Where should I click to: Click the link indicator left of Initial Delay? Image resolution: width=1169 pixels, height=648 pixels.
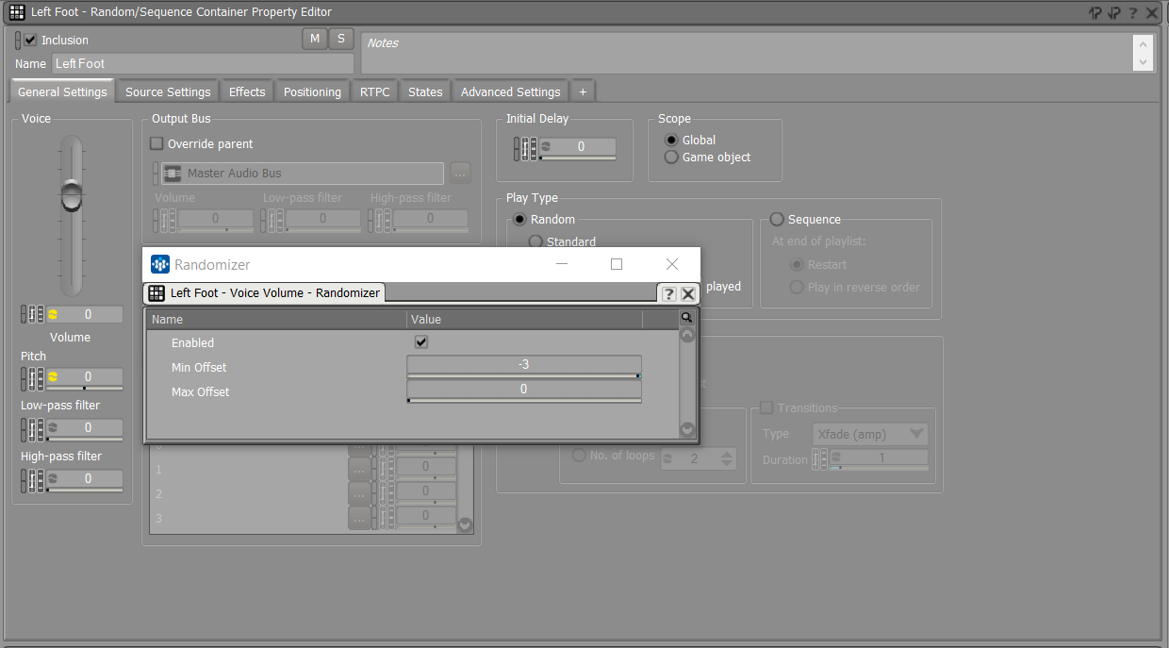518,148
